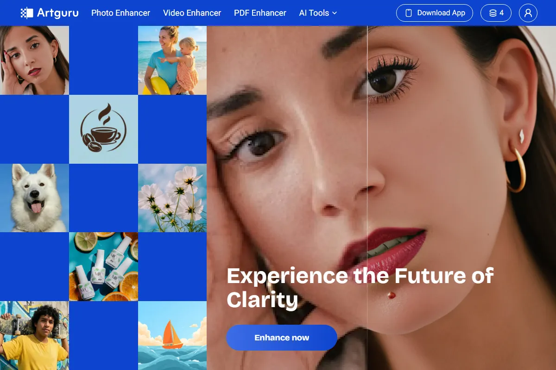Open the user account profile icon
Viewport: 556px width, 370px height.
[x=528, y=13]
